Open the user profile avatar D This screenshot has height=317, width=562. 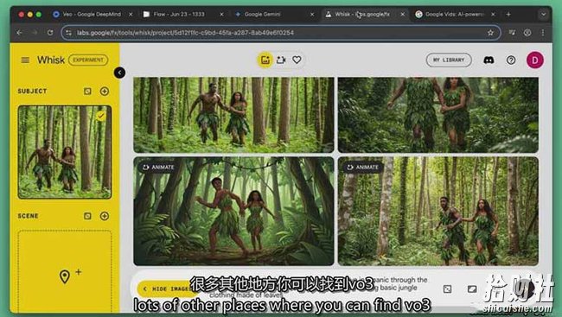click(x=534, y=60)
